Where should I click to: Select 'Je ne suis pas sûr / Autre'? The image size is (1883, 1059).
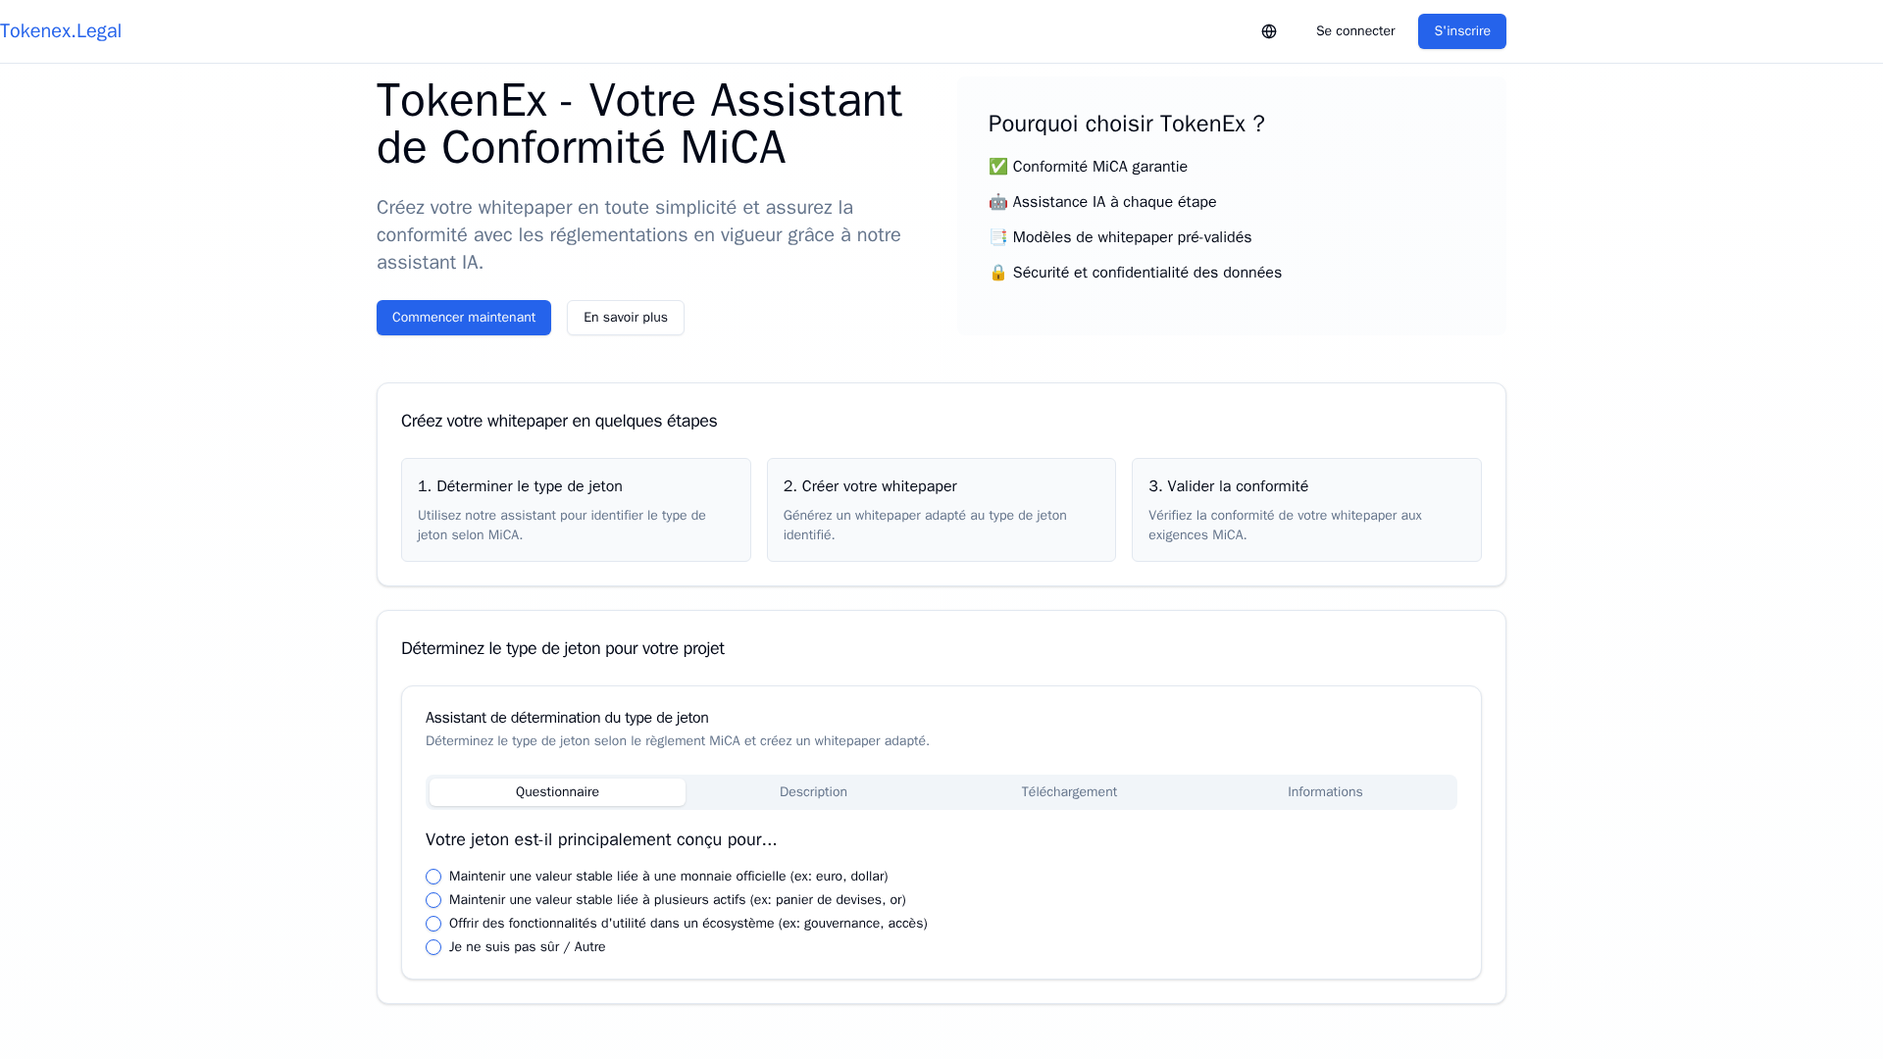[433, 947]
